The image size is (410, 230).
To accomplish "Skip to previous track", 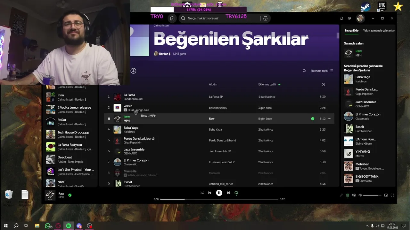I will (x=210, y=193).
